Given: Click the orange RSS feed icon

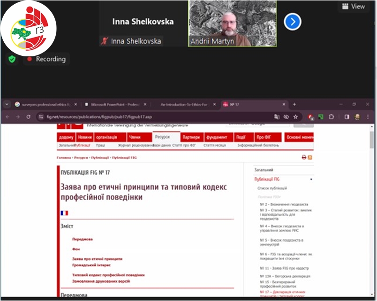Looking at the screenshot, I should 310,157.
